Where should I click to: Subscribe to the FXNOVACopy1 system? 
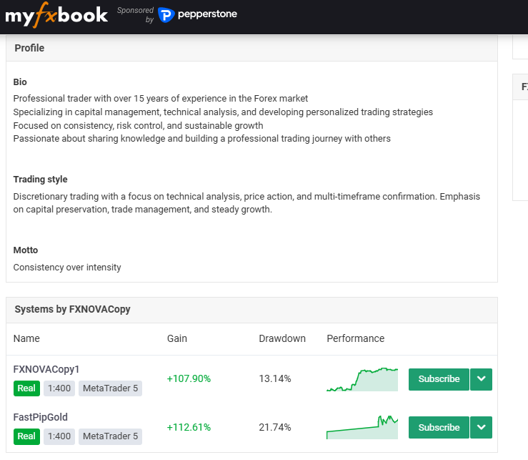pos(439,379)
